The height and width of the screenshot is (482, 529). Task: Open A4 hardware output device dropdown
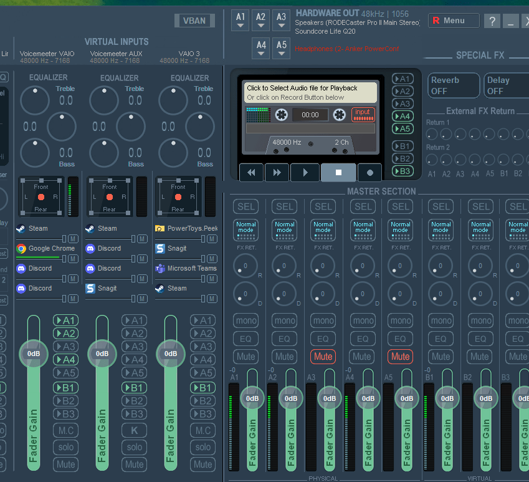pyautogui.click(x=261, y=48)
